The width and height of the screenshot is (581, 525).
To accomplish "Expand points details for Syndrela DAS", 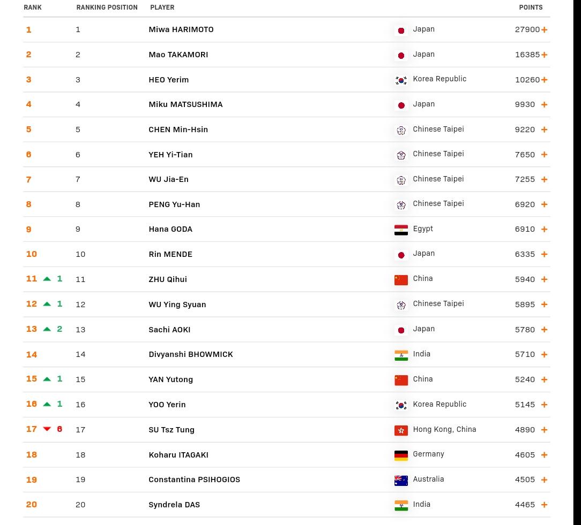I will click(x=544, y=505).
